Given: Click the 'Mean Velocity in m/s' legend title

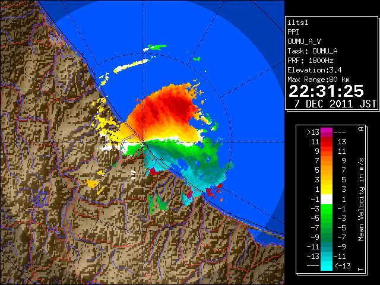Looking at the screenshot, I should (361, 199).
